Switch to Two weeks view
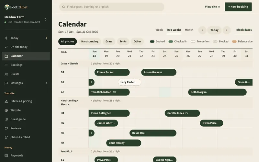 174,30
